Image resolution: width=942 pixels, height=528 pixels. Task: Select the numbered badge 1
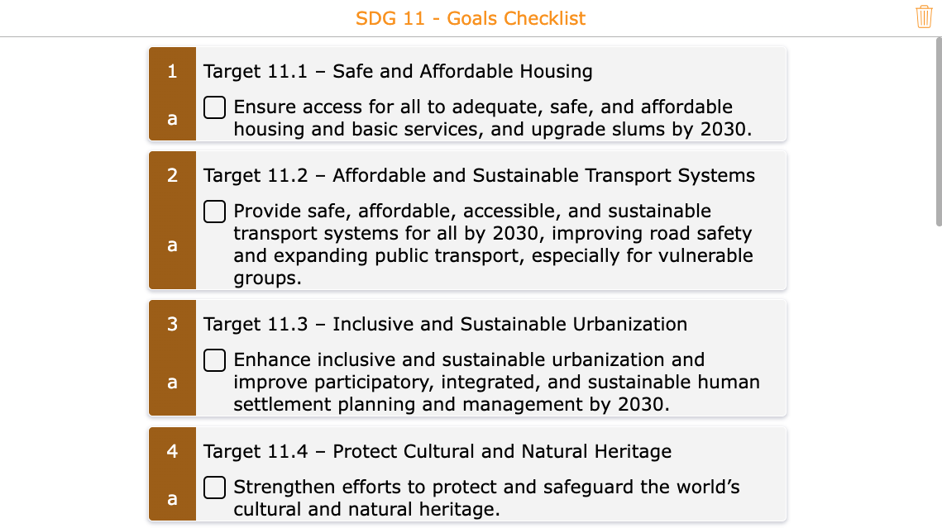point(172,71)
